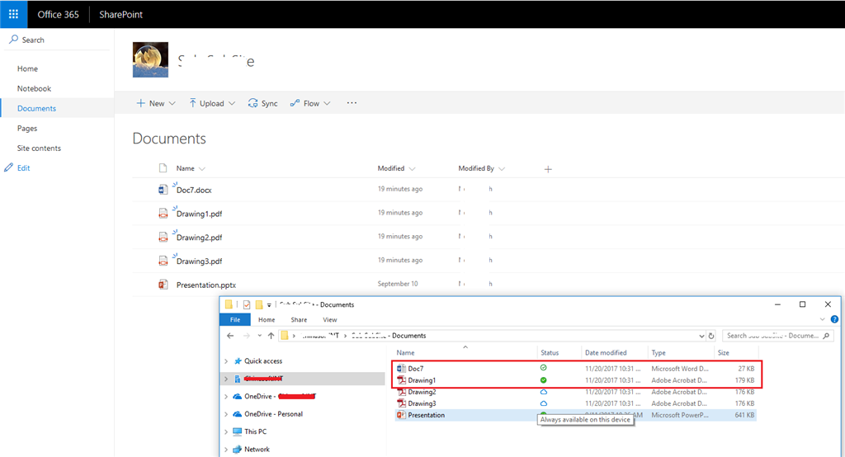Viewport: 845px width, 457px height.
Task: Open Presentation.pptx in SharePoint list
Action: (205, 285)
